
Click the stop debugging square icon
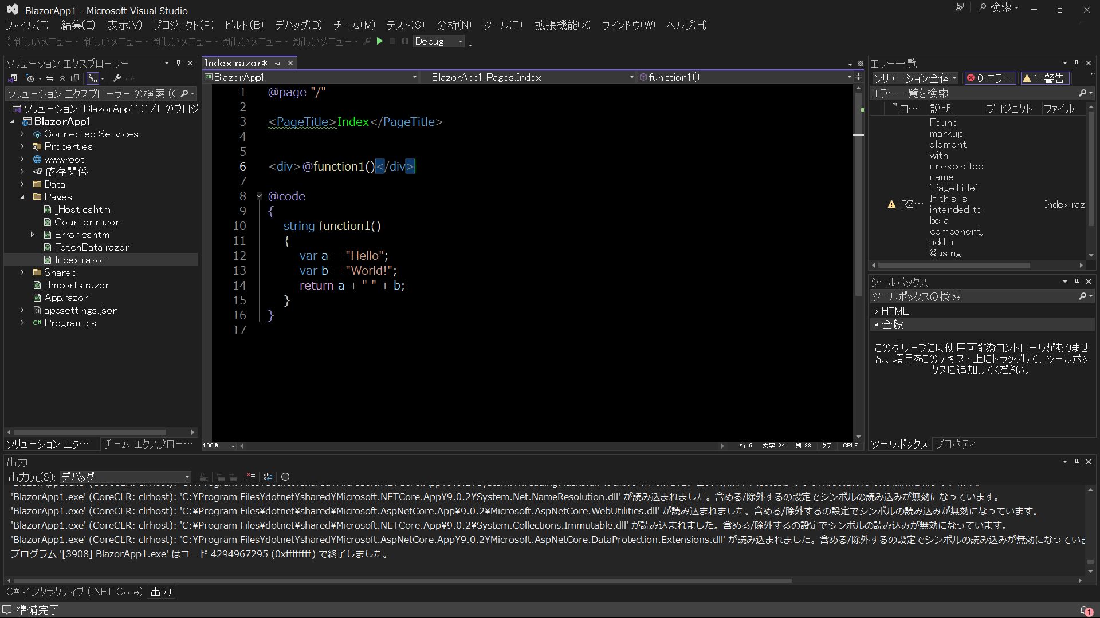392,41
